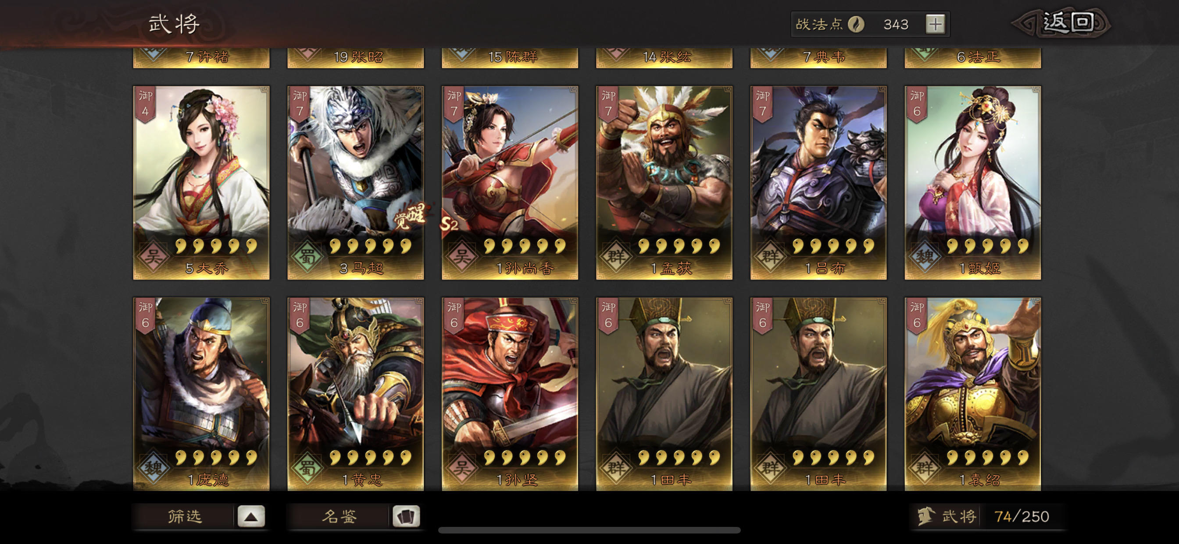Tap the horse icon beside 武将 count
Screen dimensions: 1179x544
point(925,516)
